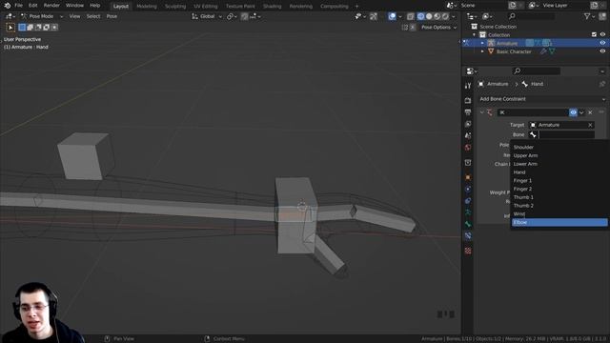Viewport: 610px width, 343px height.
Task: Set selection mode to subtract
Action: point(38,28)
